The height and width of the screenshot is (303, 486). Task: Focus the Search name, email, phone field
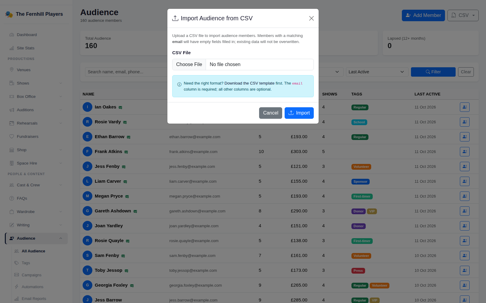(x=126, y=72)
